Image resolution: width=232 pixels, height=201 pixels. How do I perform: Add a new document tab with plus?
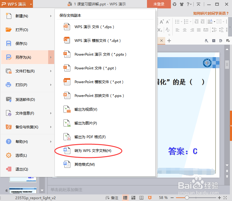169,40
